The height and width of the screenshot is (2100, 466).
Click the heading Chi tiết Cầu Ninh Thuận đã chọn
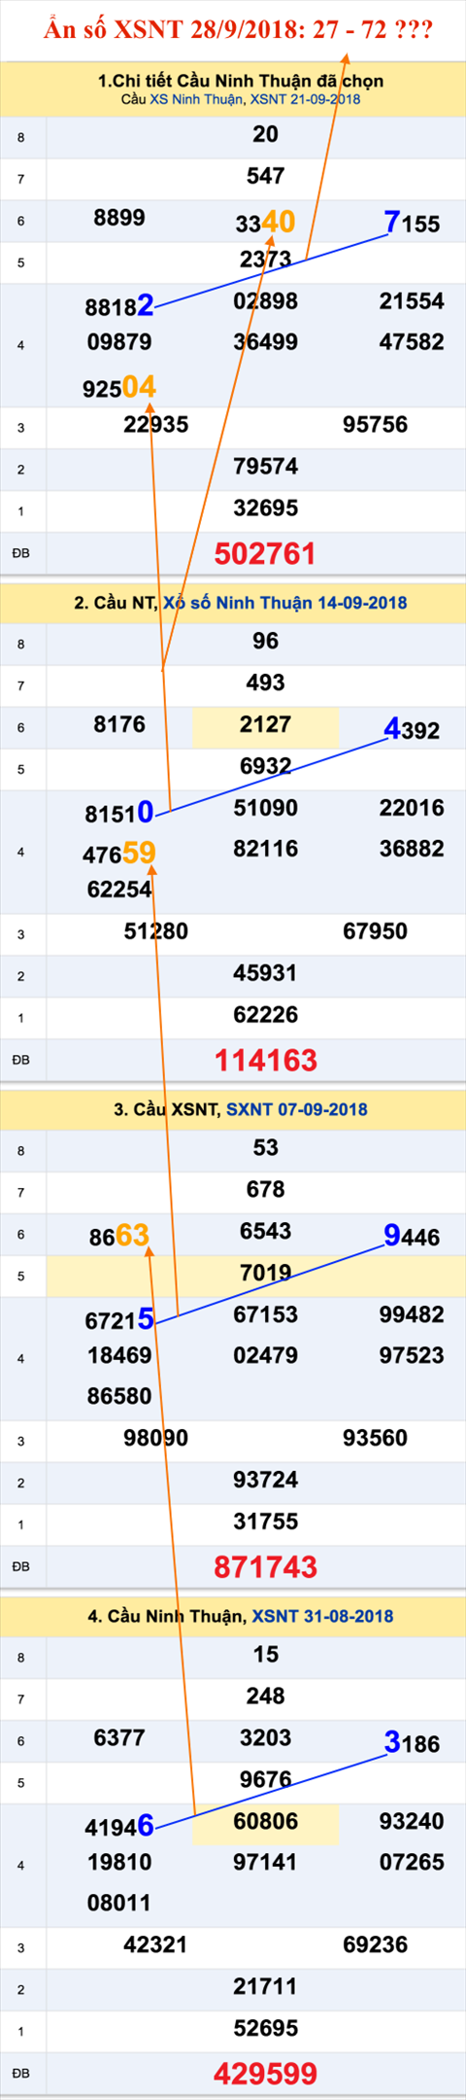coord(241,81)
